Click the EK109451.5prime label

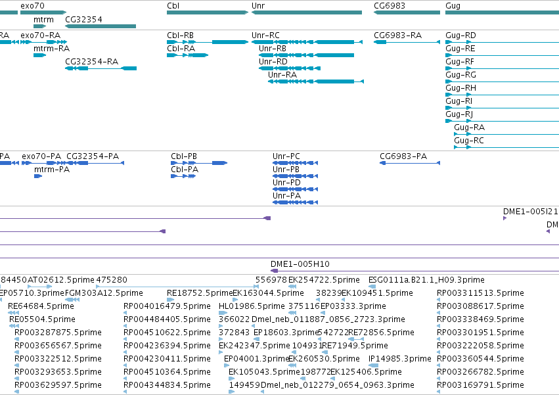pos(377,293)
